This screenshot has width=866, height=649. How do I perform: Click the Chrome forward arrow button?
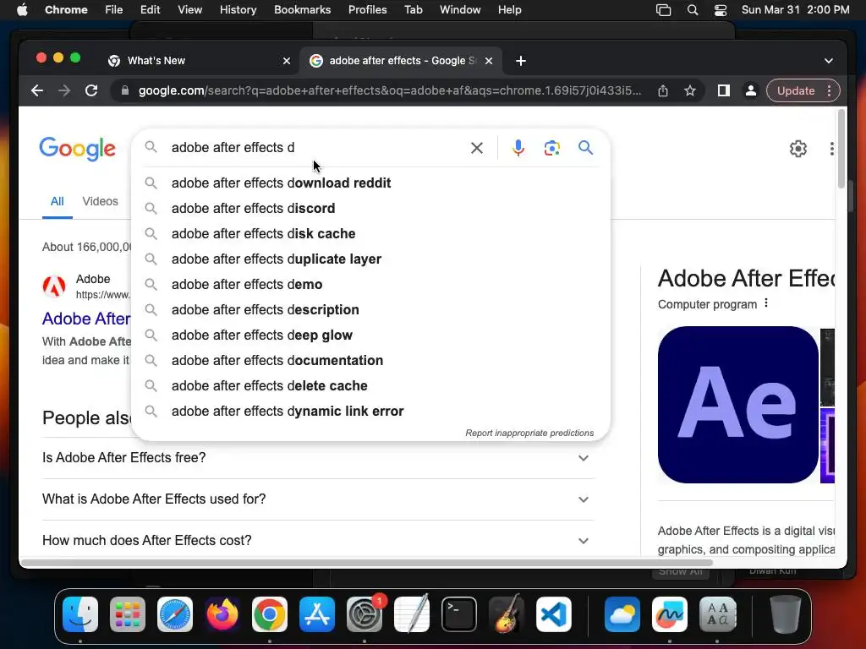(x=64, y=90)
